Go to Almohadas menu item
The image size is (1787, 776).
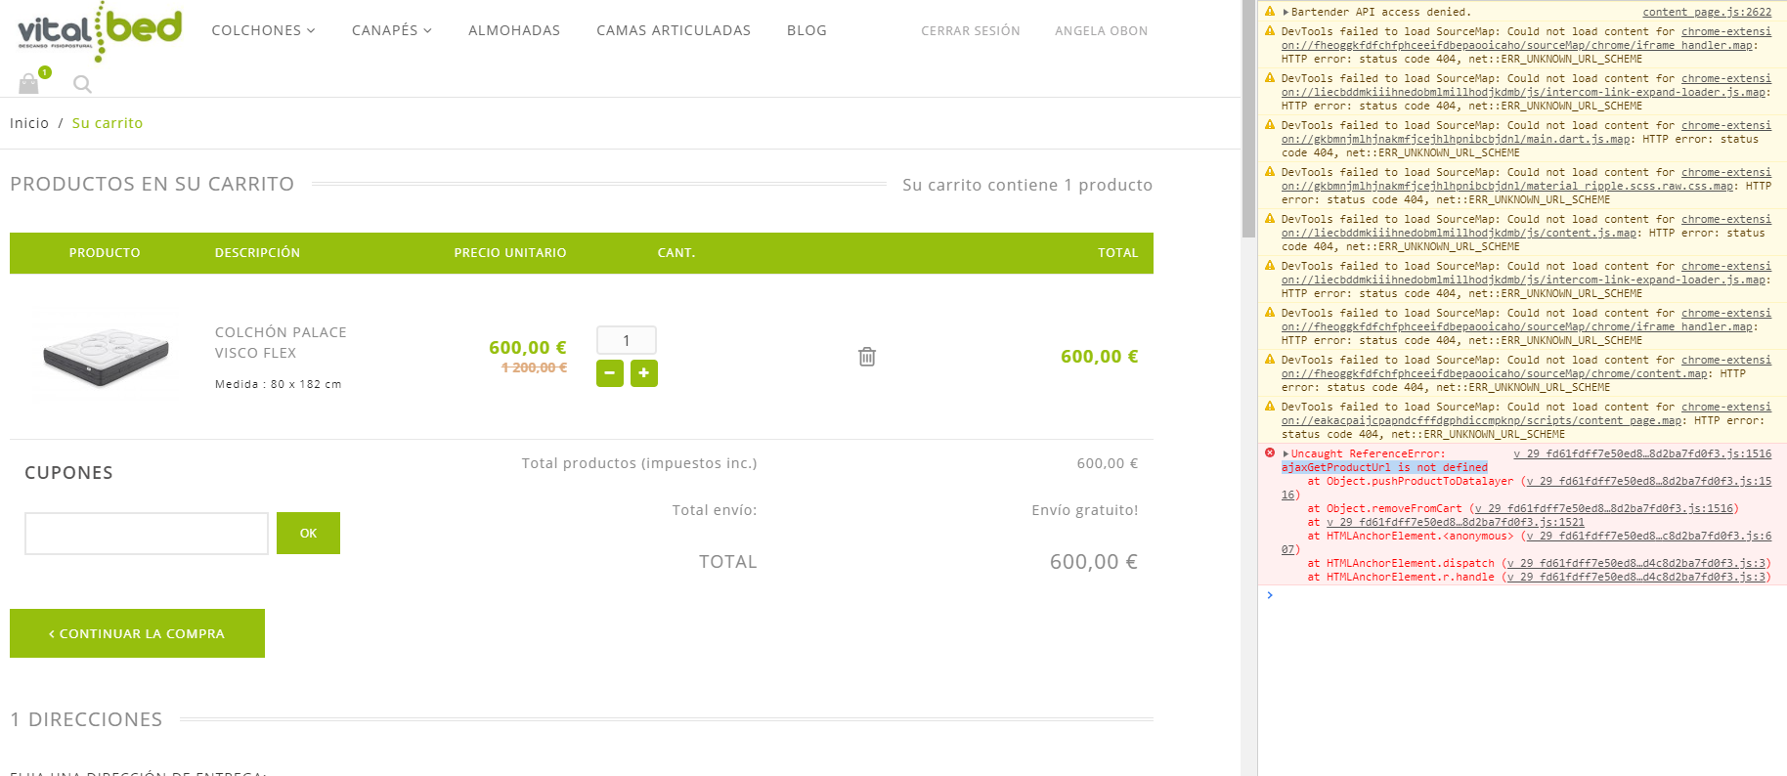coord(514,30)
